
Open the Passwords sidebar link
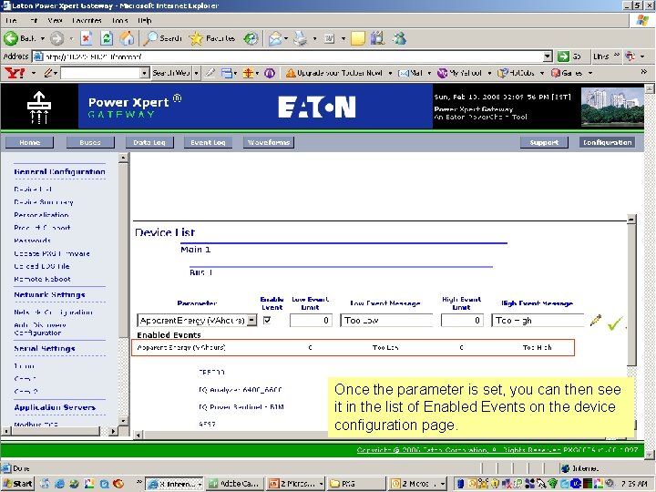tap(32, 241)
